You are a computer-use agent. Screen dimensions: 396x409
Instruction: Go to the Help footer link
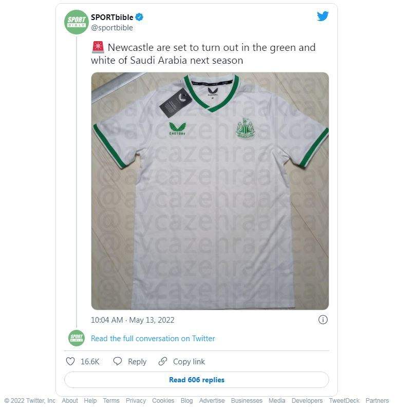[x=90, y=401]
